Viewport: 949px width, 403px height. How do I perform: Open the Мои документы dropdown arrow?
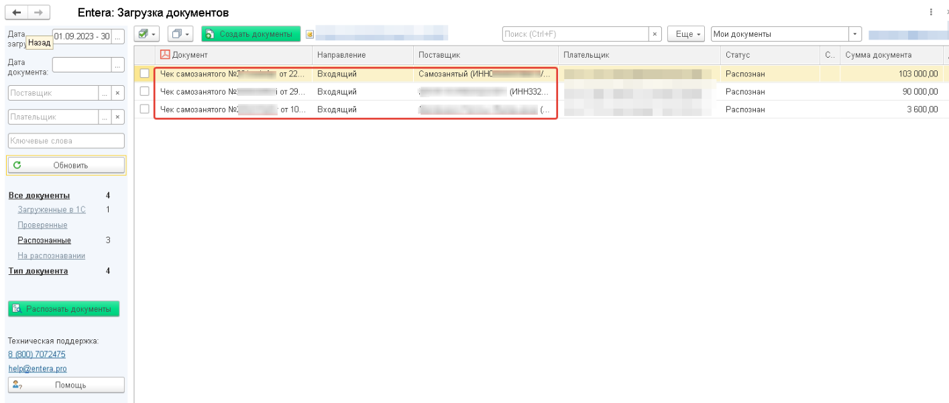855,34
